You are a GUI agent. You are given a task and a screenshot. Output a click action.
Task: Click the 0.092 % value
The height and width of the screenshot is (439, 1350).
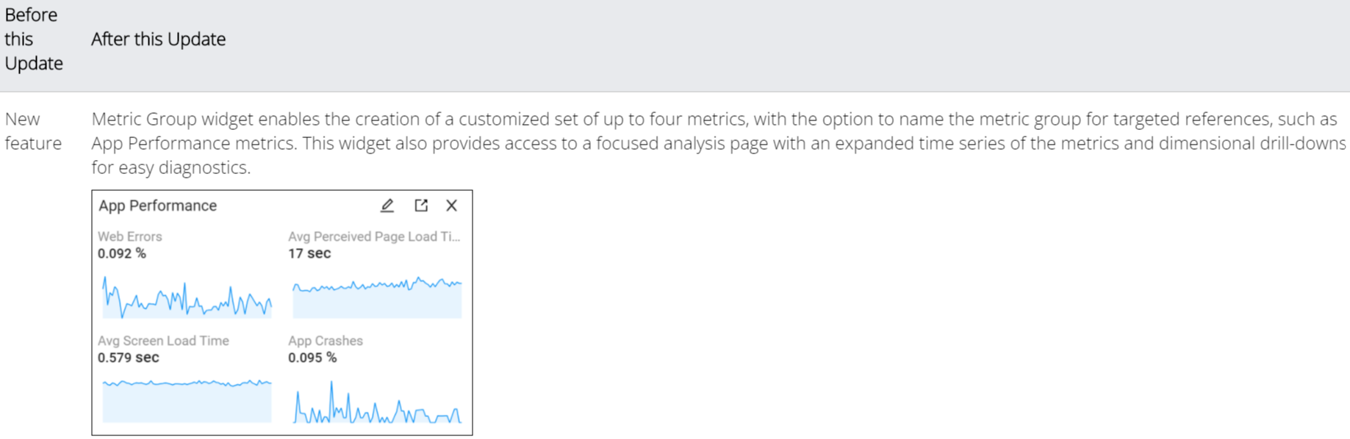[x=122, y=253]
